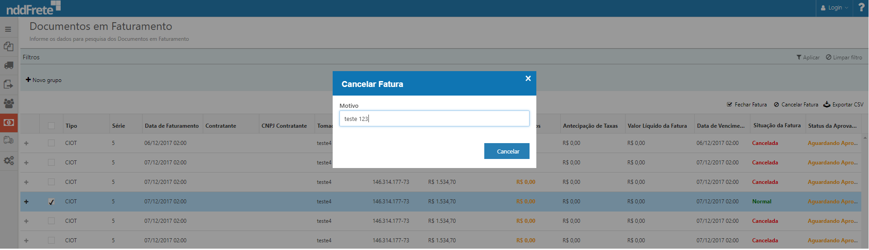Open the settings gears sidebar icon
869x250 pixels.
pos(9,161)
